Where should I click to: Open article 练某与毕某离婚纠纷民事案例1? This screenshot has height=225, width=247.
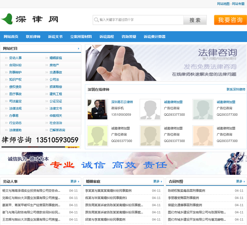tap(106, 198)
